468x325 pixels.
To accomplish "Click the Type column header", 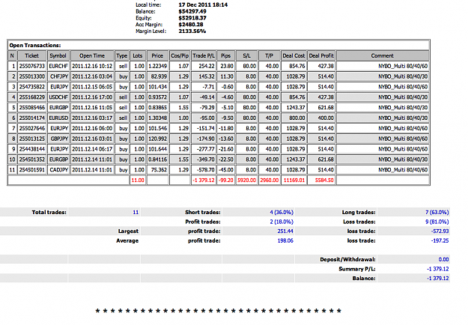I will tap(122, 55).
